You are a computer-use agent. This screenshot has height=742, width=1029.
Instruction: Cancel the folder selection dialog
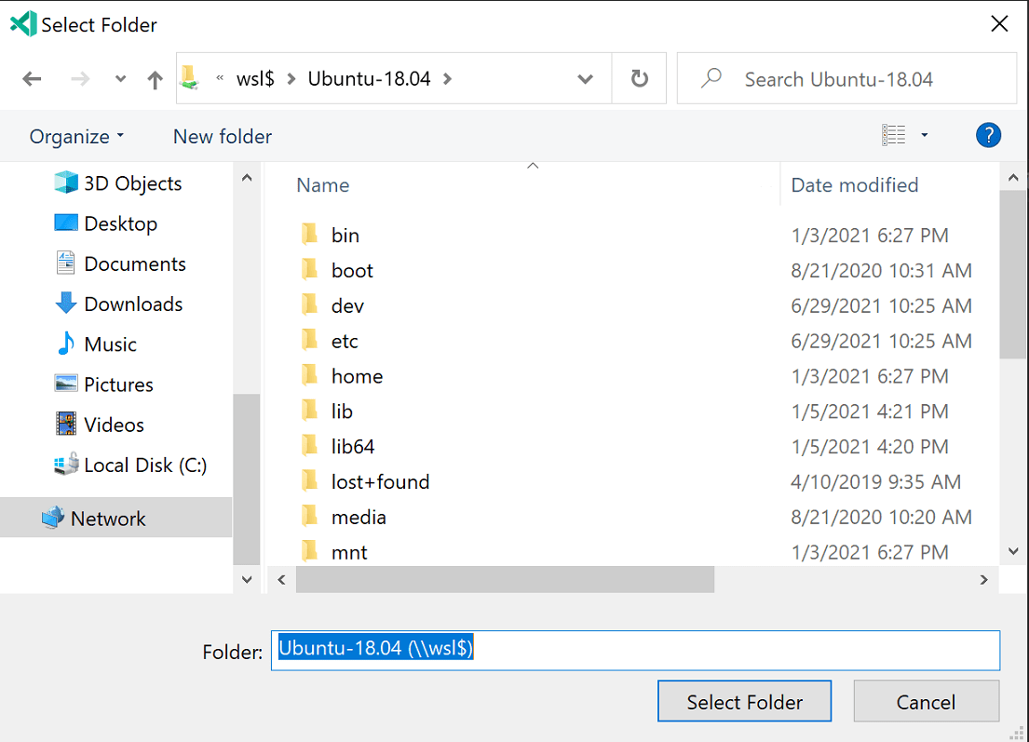click(926, 702)
